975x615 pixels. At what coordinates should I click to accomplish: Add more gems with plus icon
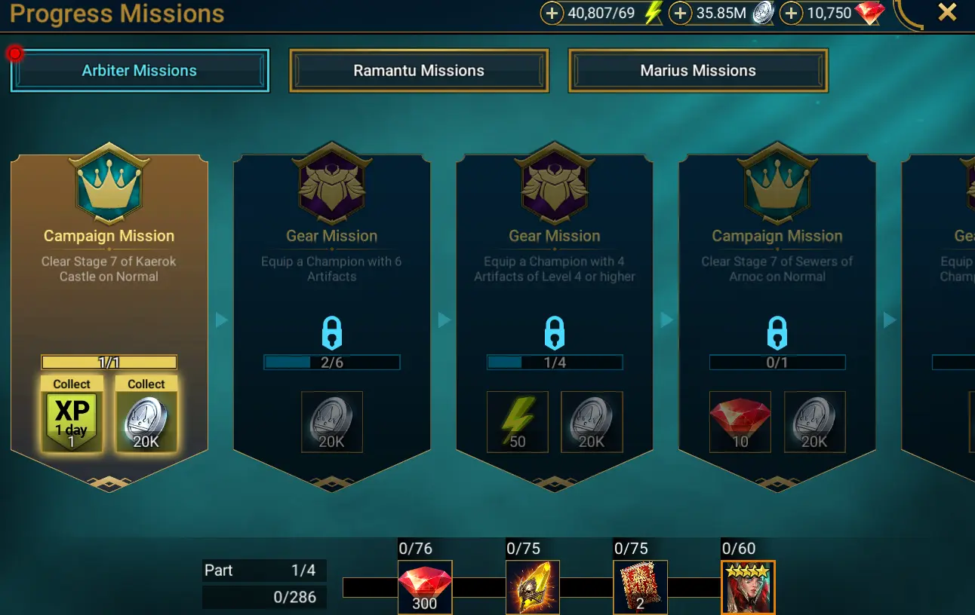[791, 14]
